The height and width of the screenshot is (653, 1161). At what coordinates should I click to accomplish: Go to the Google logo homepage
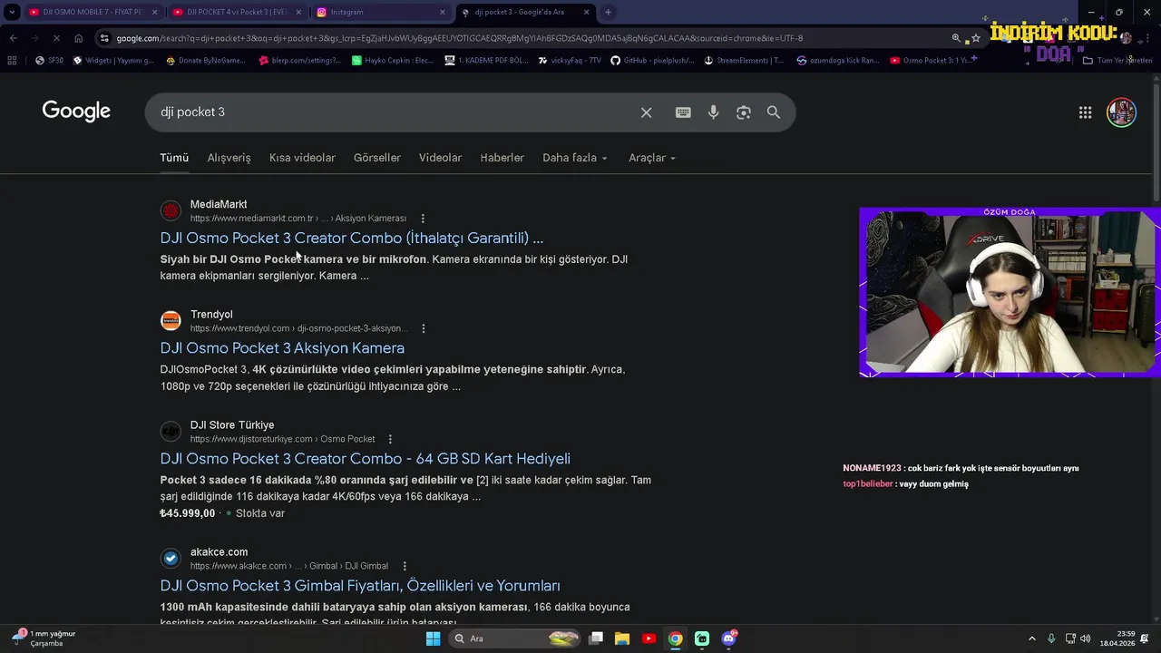(76, 112)
